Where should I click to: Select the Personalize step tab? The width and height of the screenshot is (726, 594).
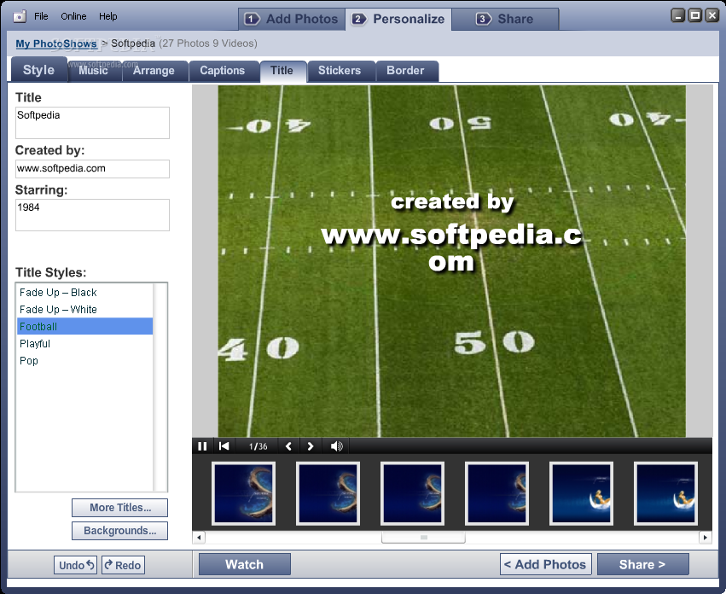point(398,19)
